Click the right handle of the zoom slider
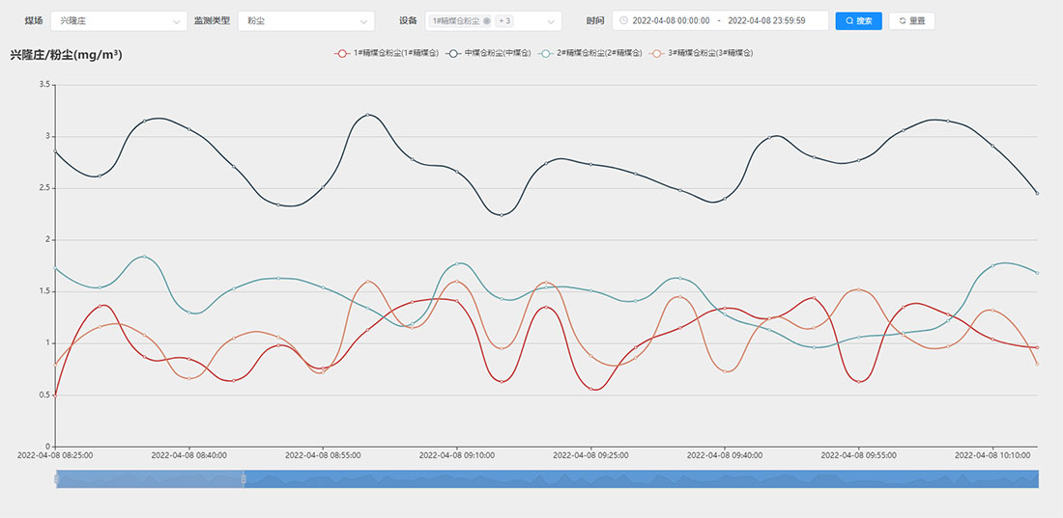This screenshot has width=1063, height=518. click(x=244, y=479)
